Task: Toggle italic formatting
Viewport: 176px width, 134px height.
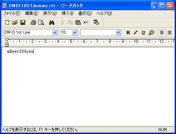Action: click(x=135, y=33)
